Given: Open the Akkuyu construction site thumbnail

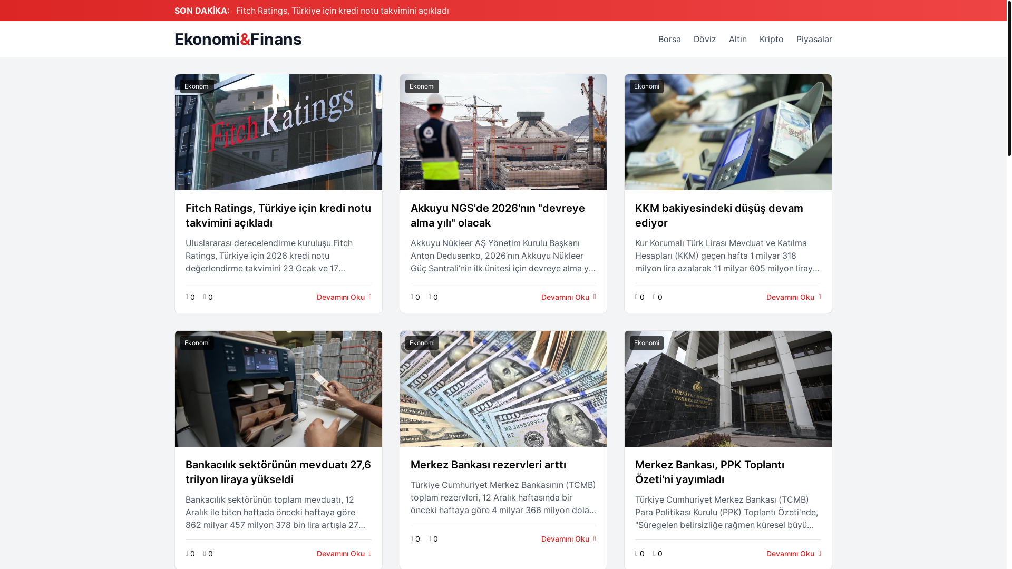Looking at the screenshot, I should [503, 132].
